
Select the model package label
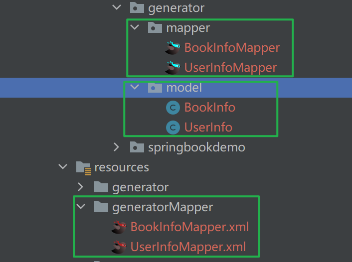point(184,87)
